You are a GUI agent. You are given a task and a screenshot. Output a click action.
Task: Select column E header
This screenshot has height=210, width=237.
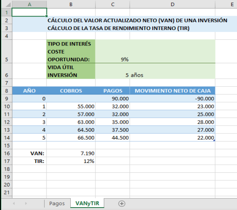pos(226,4)
